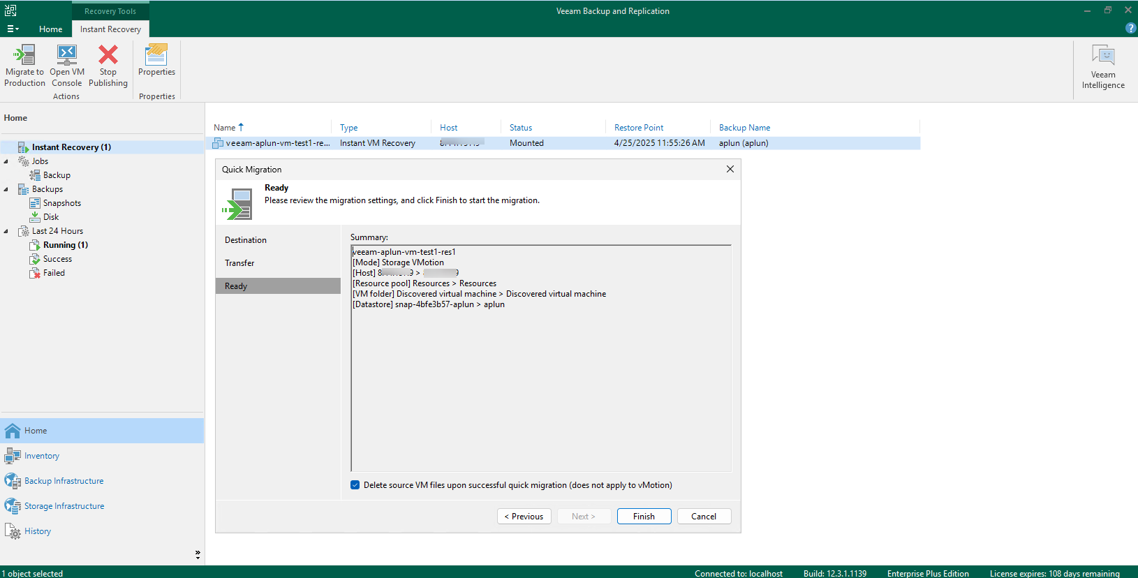Click the help question mark icon

[1130, 29]
